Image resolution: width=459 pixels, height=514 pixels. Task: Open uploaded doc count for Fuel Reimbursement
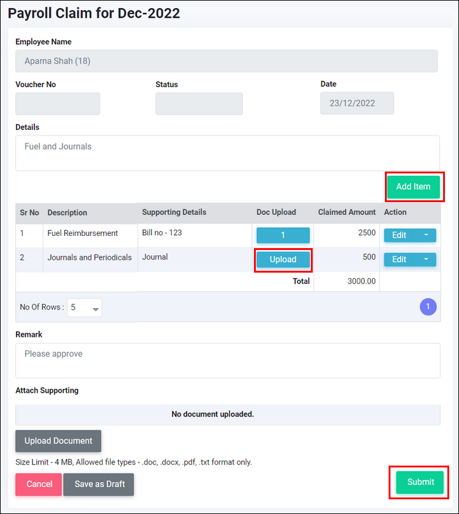(283, 235)
